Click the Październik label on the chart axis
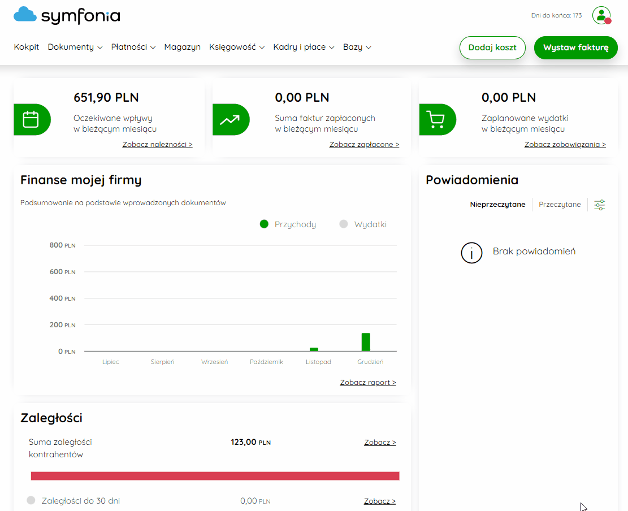Image resolution: width=628 pixels, height=511 pixels. pos(266,362)
